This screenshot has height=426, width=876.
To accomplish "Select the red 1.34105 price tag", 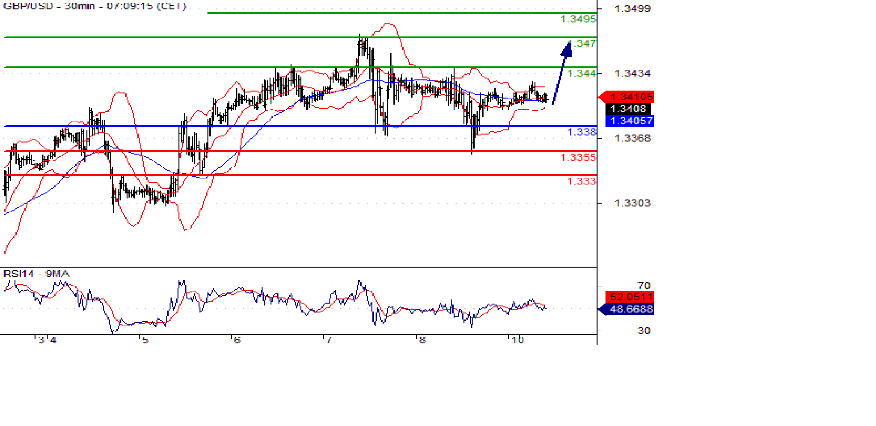I will tap(627, 97).
